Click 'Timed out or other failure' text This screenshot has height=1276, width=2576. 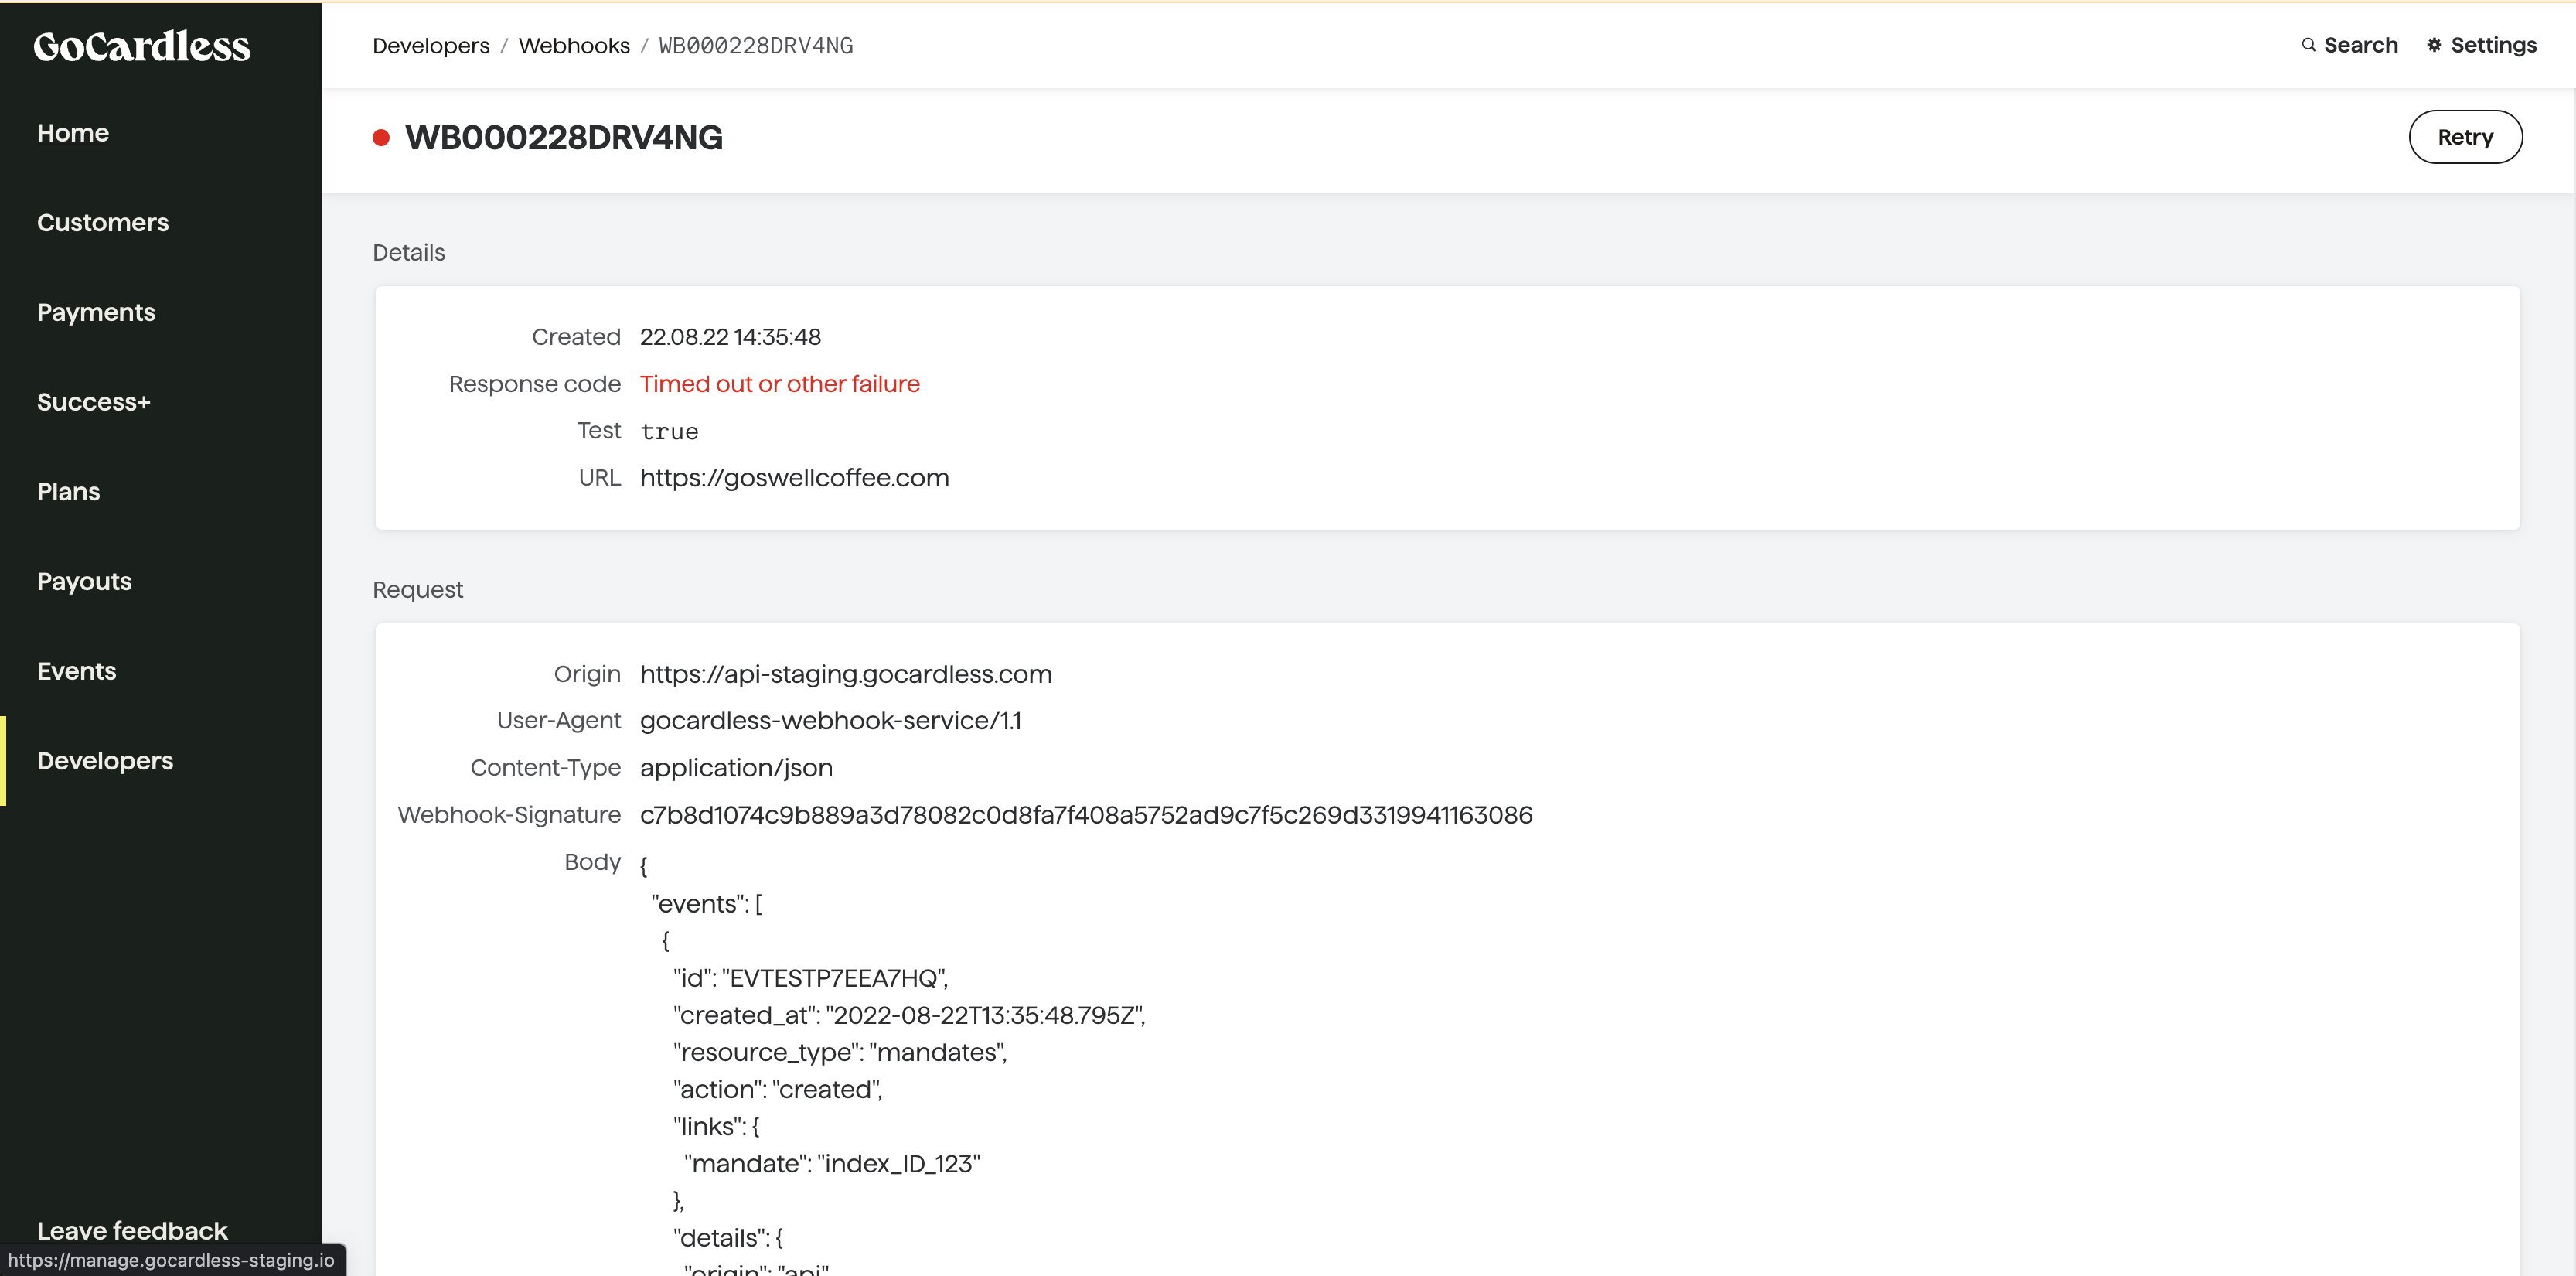point(779,384)
